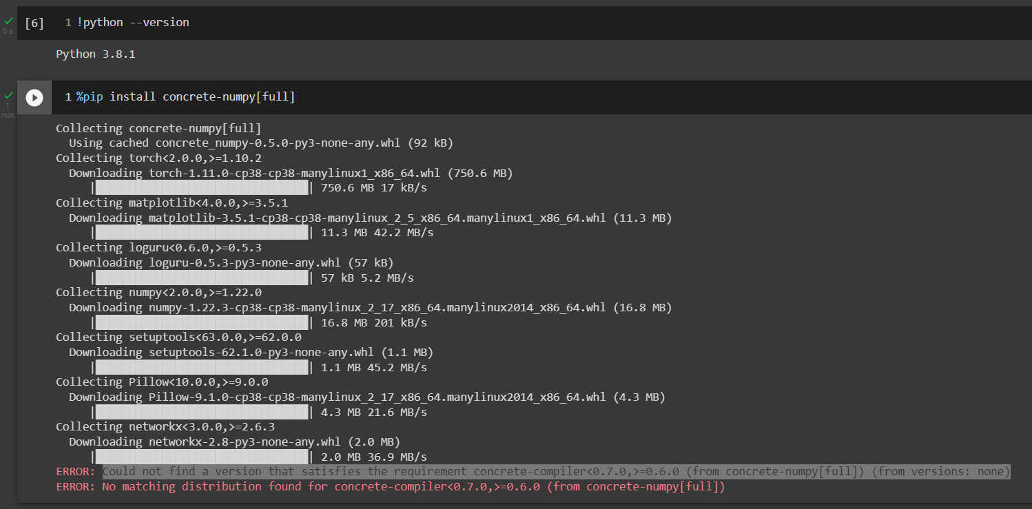The image size is (1032, 509).
Task: Click the '1 min' execution time label
Action: (8, 110)
